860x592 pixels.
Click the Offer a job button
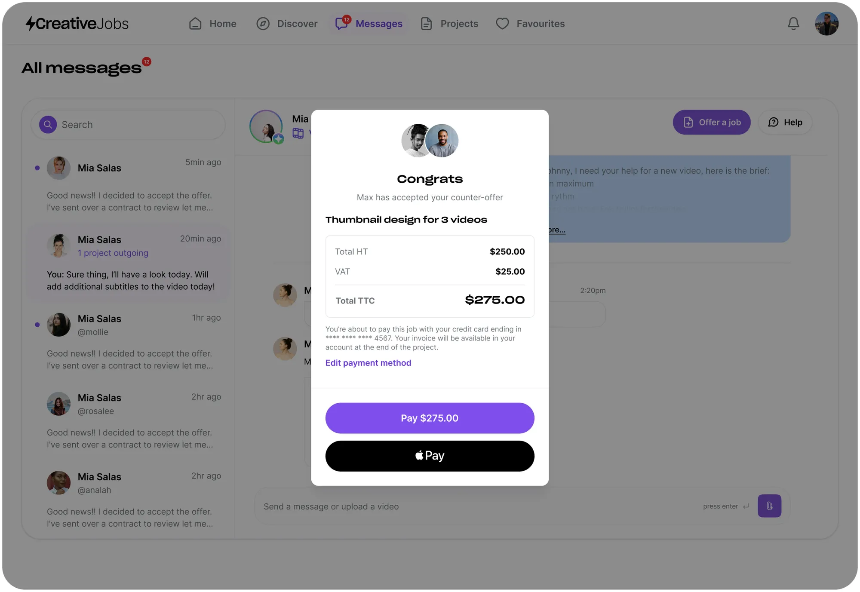[x=712, y=123]
